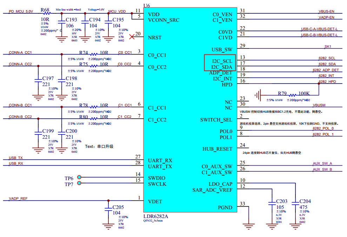Image resolution: width=347 pixels, height=237 pixels.
Task: Click the PD_MCU_5.0V net label
Action: 21,11
